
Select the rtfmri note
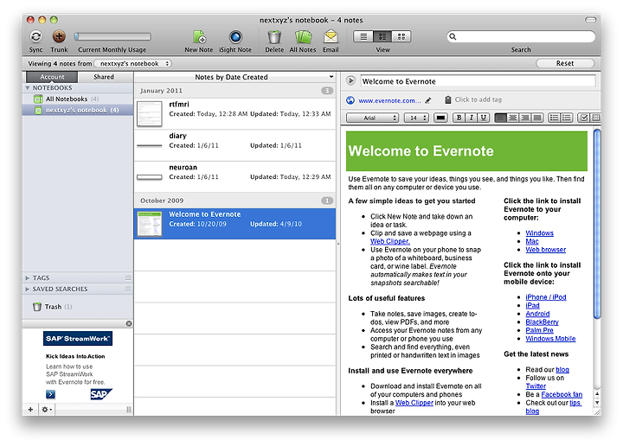pos(235,113)
